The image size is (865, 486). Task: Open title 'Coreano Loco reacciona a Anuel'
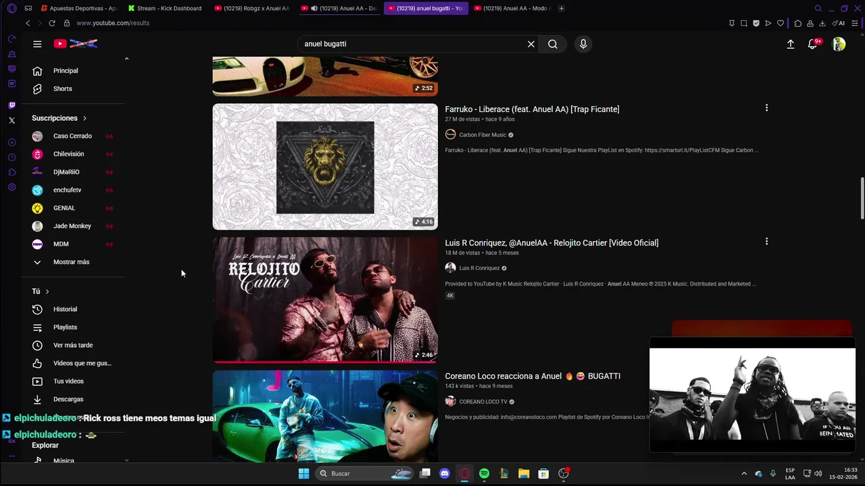click(533, 376)
